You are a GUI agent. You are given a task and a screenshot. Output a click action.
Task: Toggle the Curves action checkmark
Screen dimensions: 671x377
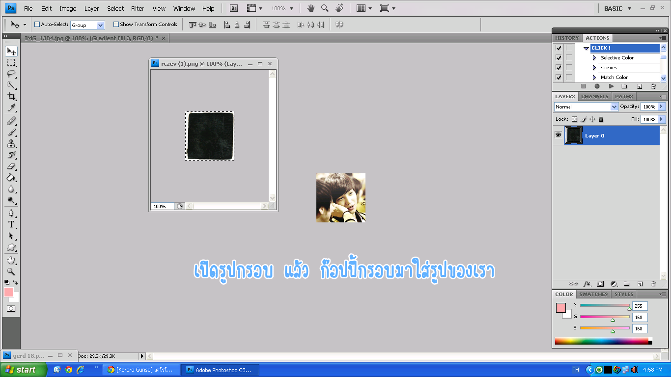(559, 68)
